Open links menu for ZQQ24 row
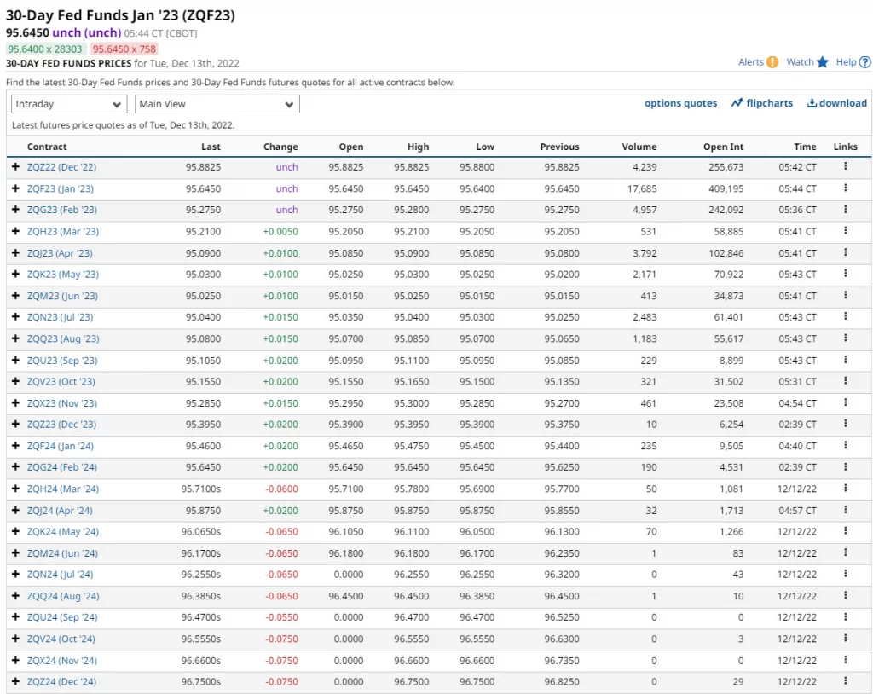Screen dimensions: 873x694 [845, 595]
